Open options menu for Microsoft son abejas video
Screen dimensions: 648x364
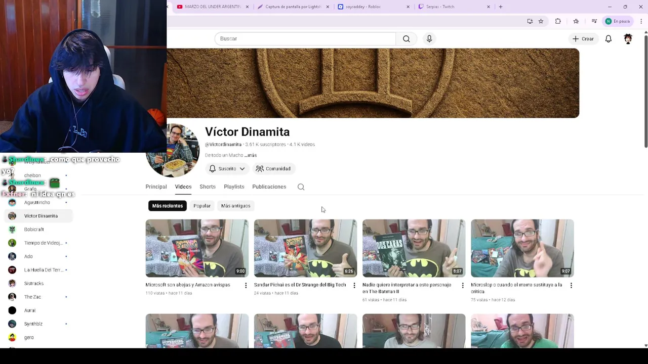tap(246, 286)
